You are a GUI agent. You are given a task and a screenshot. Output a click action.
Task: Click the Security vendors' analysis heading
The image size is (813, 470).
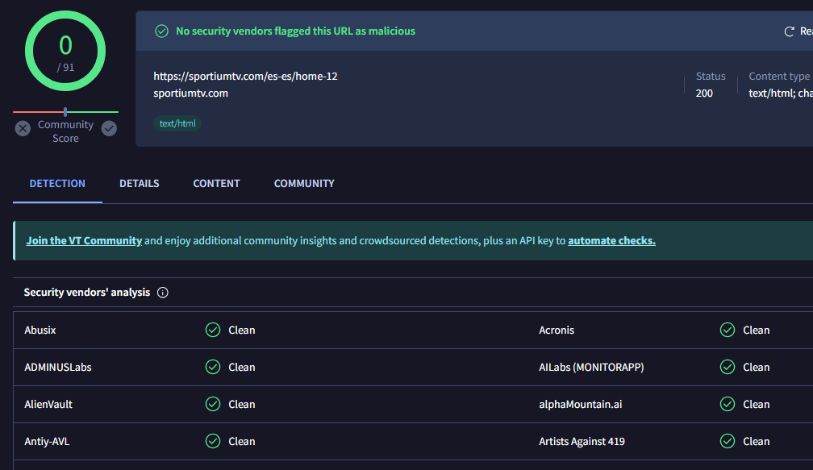coord(87,293)
